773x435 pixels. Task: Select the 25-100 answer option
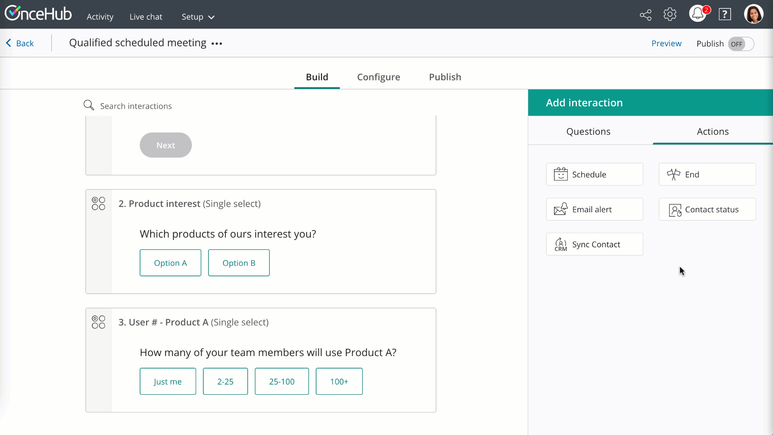(x=281, y=381)
